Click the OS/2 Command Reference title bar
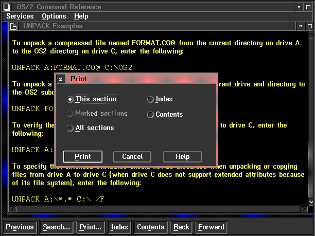 click(x=153, y=7)
